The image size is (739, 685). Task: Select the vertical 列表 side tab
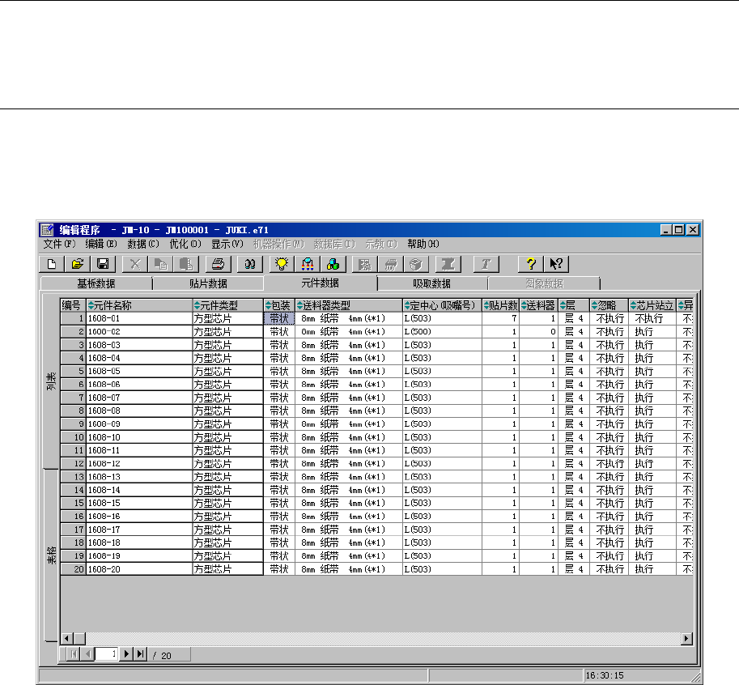pos(51,381)
